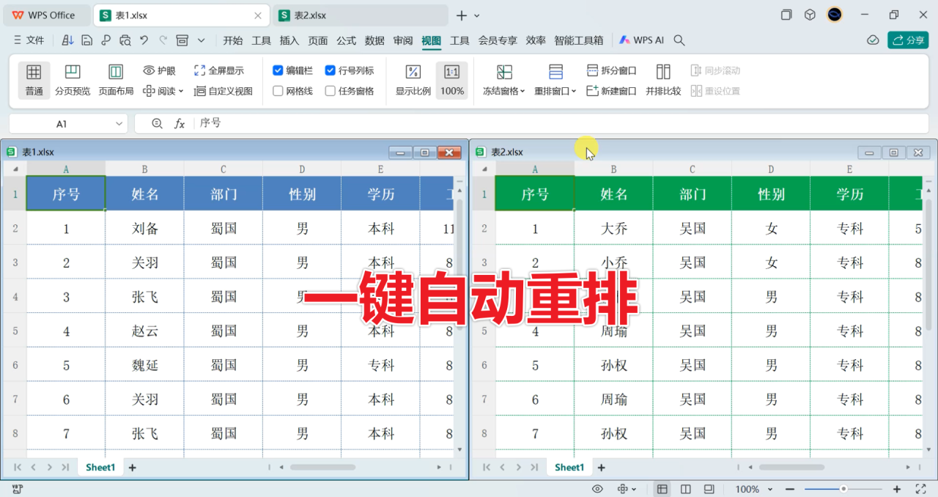This screenshot has height=497, width=938.
Task: Select the 普通 normal view icon
Action: click(34, 72)
